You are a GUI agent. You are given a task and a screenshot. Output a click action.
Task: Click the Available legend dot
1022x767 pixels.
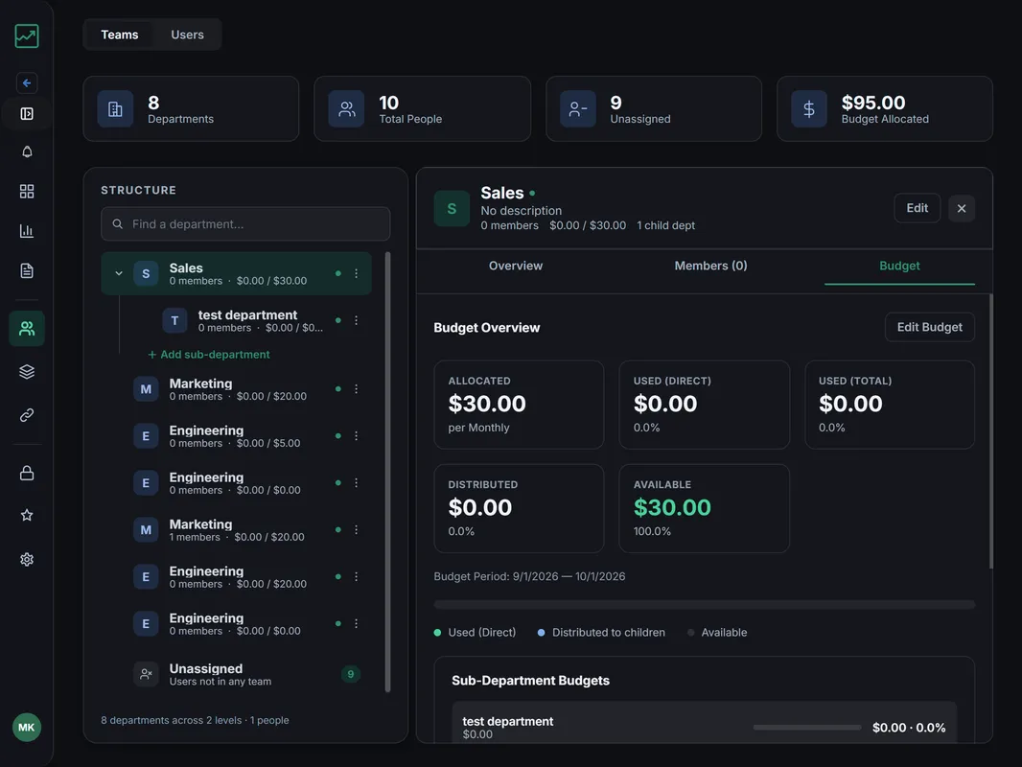pyautogui.click(x=691, y=633)
